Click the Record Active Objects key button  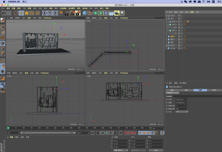126,133
